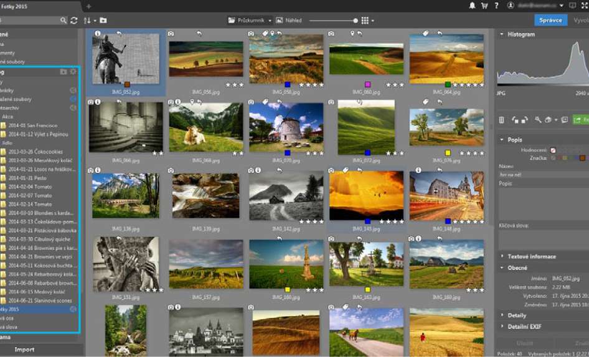Viewport: 589px width, 357px height.
Task: Click the Import button
Action: click(25, 350)
